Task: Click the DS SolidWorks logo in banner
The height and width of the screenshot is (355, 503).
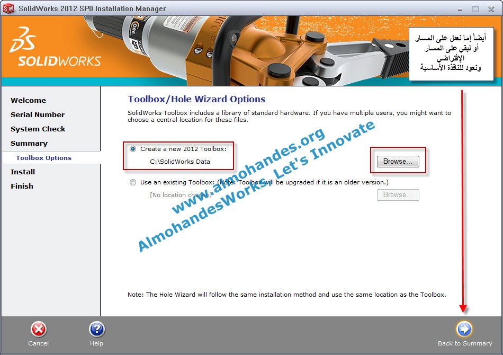Action: pos(55,47)
